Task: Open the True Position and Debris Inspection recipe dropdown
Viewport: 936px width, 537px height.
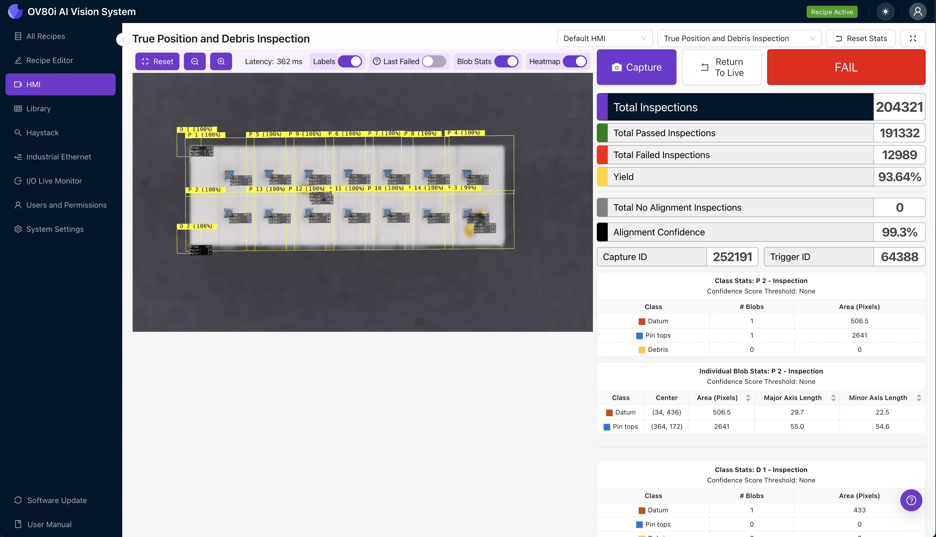Action: tap(739, 38)
